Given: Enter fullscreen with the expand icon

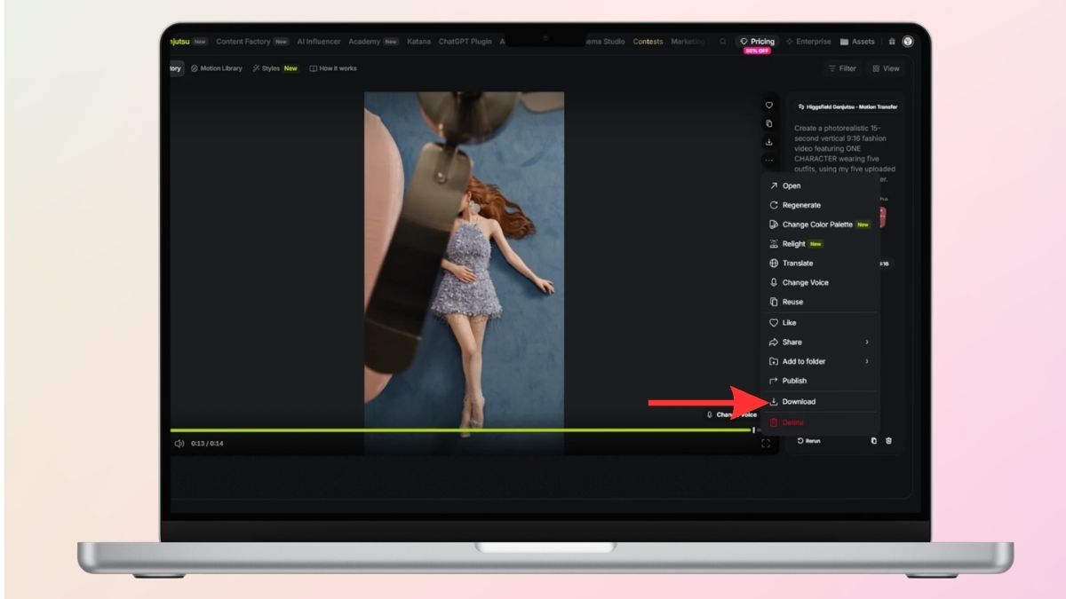Looking at the screenshot, I should pyautogui.click(x=766, y=443).
